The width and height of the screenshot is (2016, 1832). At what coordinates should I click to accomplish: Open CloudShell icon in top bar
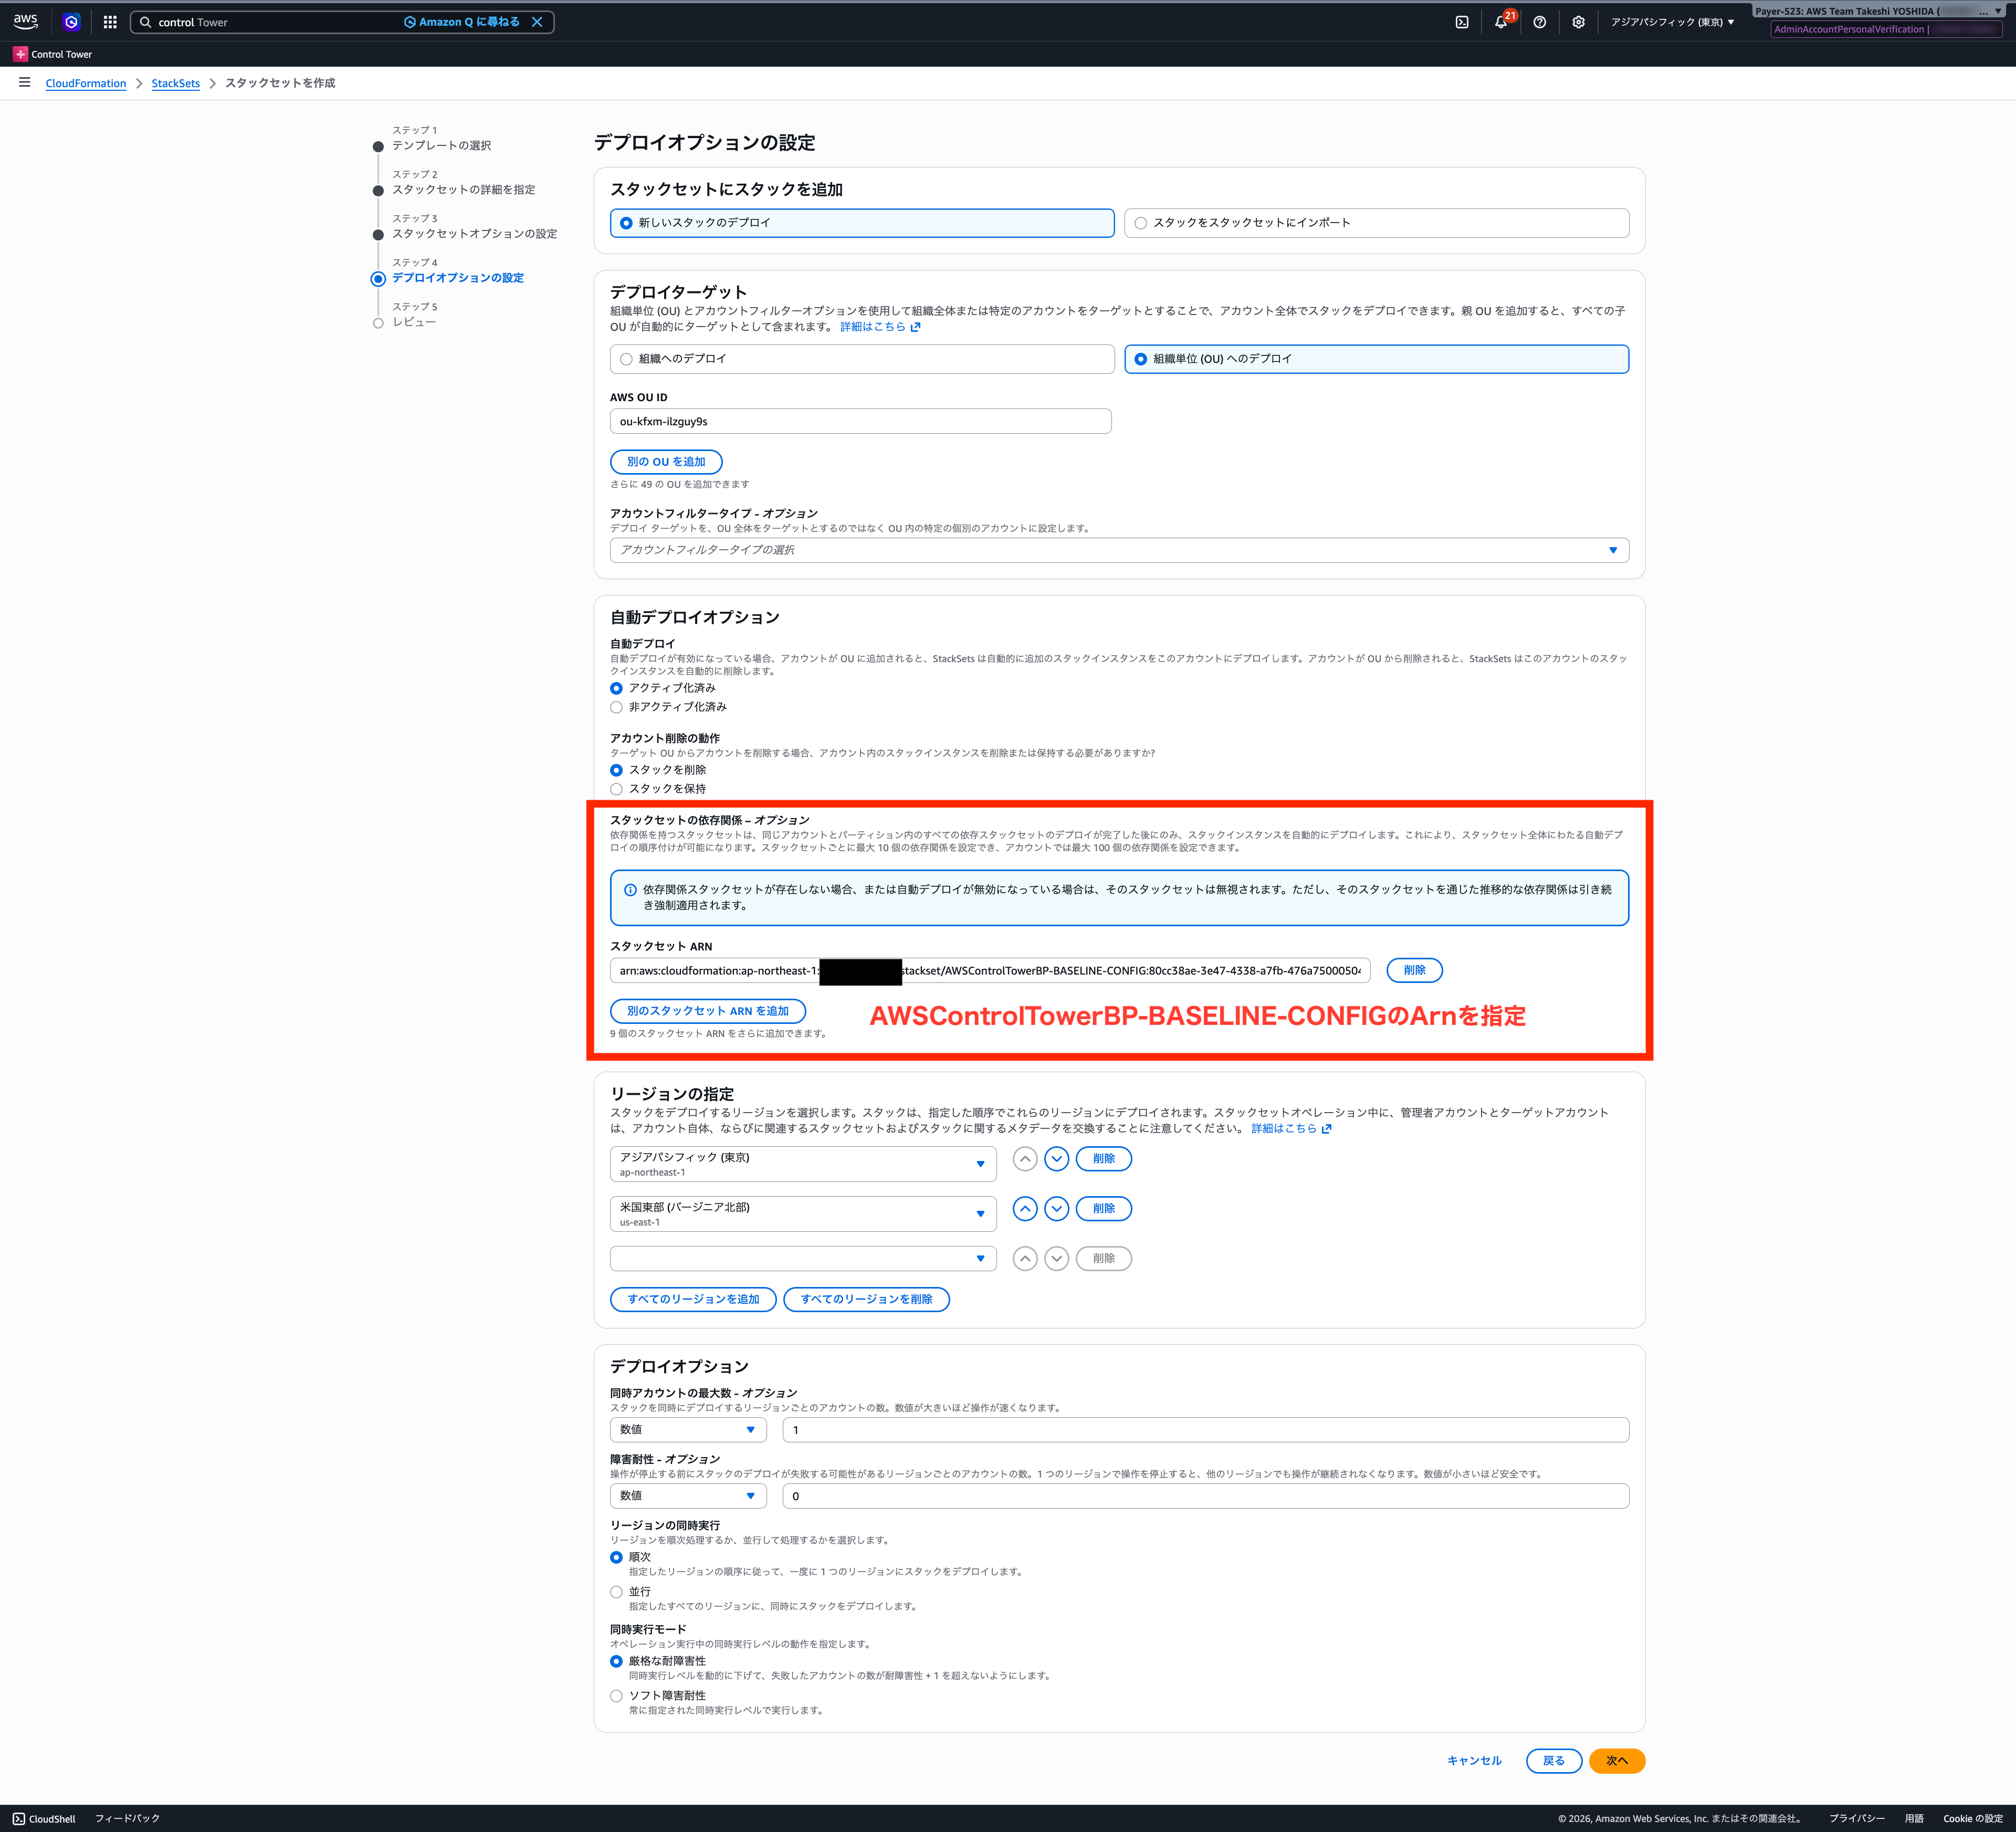[x=1462, y=22]
